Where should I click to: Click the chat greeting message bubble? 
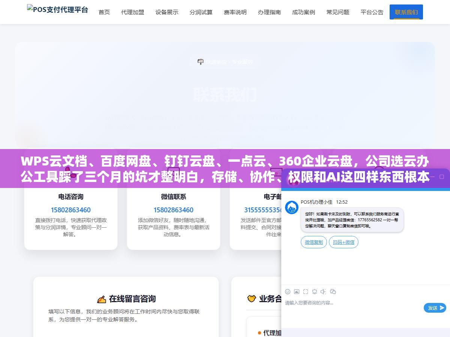click(x=352, y=220)
